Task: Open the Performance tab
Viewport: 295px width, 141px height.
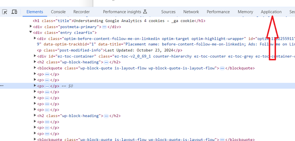Action: 218,12
